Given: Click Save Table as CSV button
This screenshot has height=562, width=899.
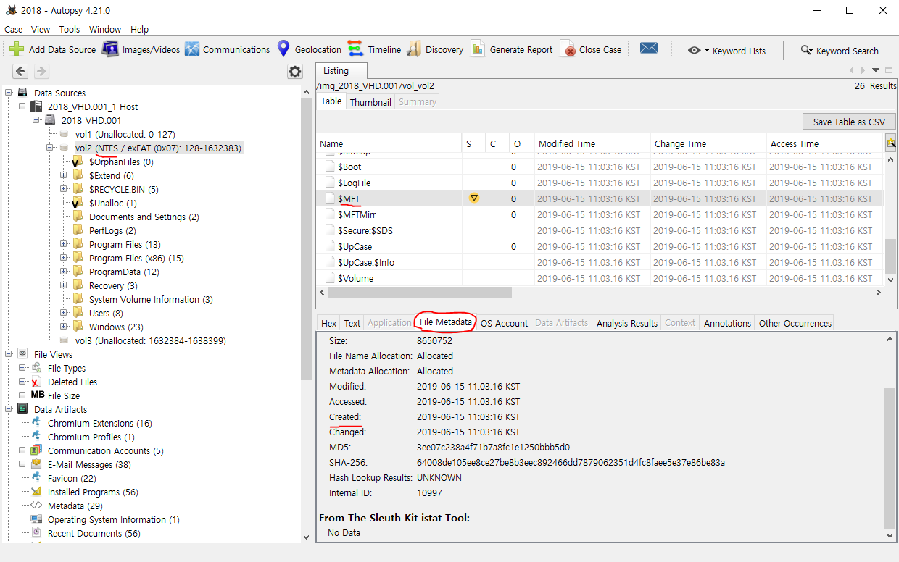Looking at the screenshot, I should pyautogui.click(x=849, y=122).
